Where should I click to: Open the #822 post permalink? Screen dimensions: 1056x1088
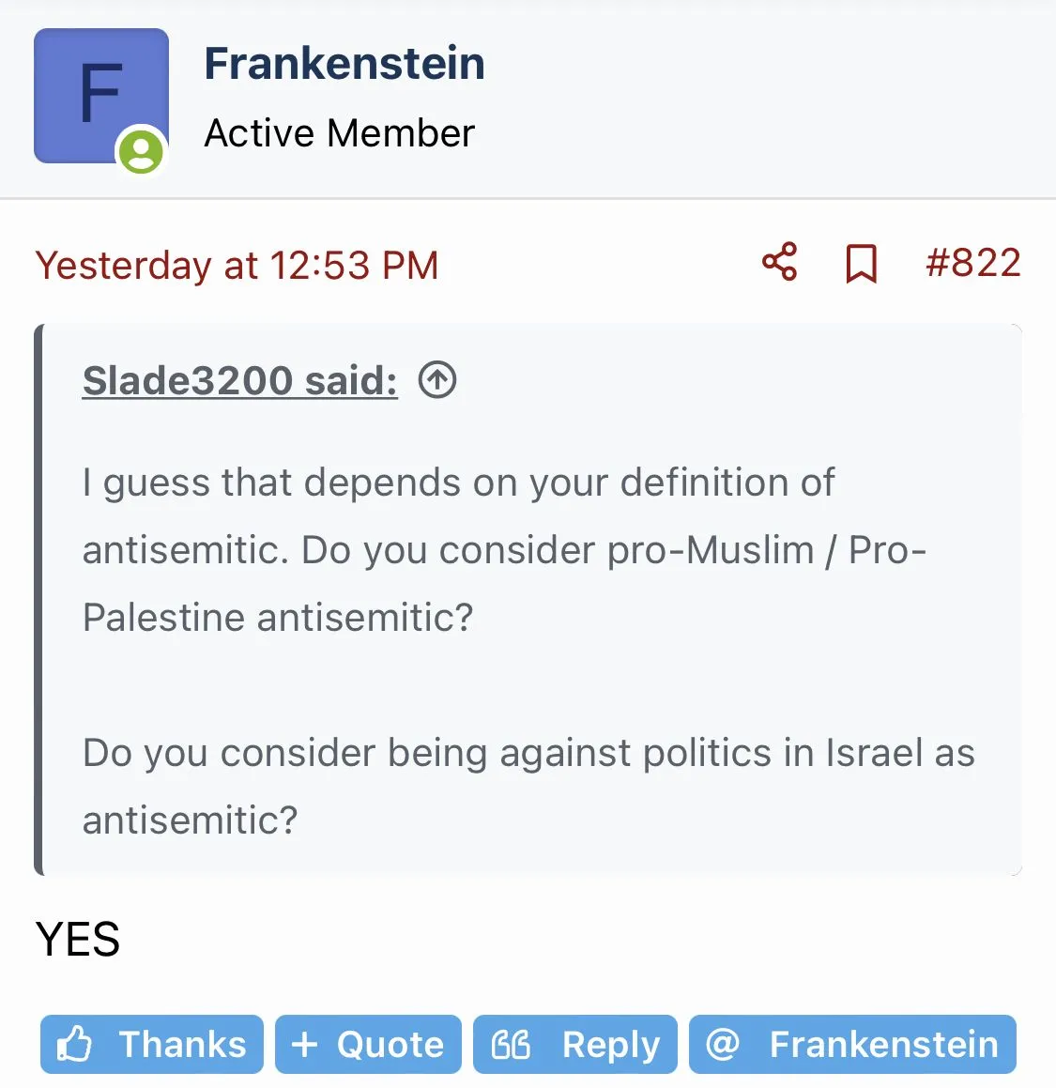(972, 263)
